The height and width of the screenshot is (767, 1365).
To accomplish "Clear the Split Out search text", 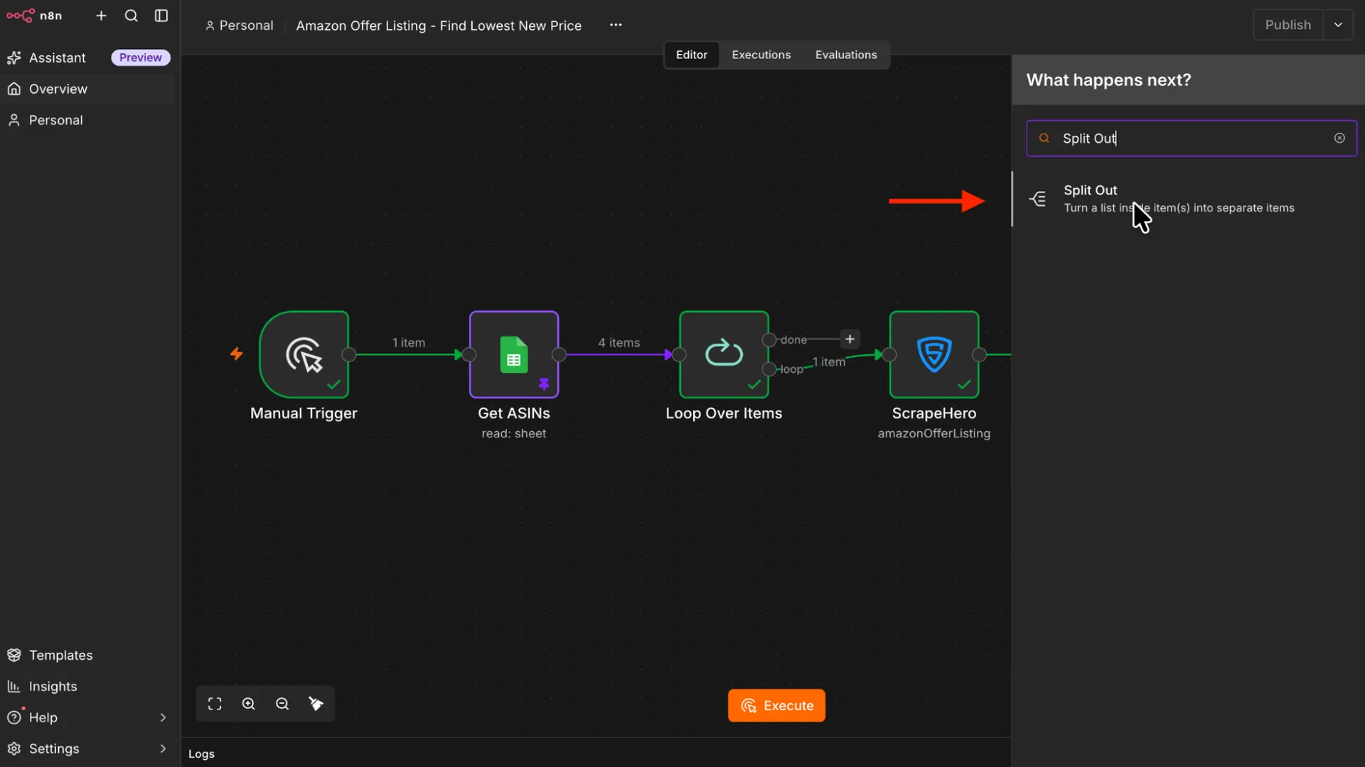I will 1339,138.
